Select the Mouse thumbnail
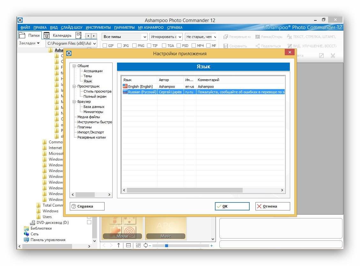Viewport: 360px width, 266px height. 122,229
